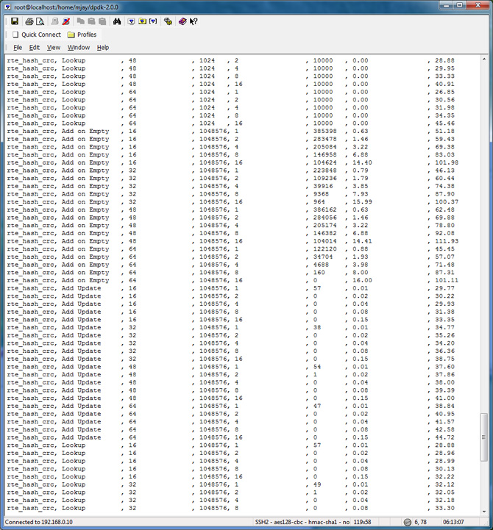Click the bracketed blue arrow toolbar icon
Viewport: 493px width, 530px height.
click(153, 21)
